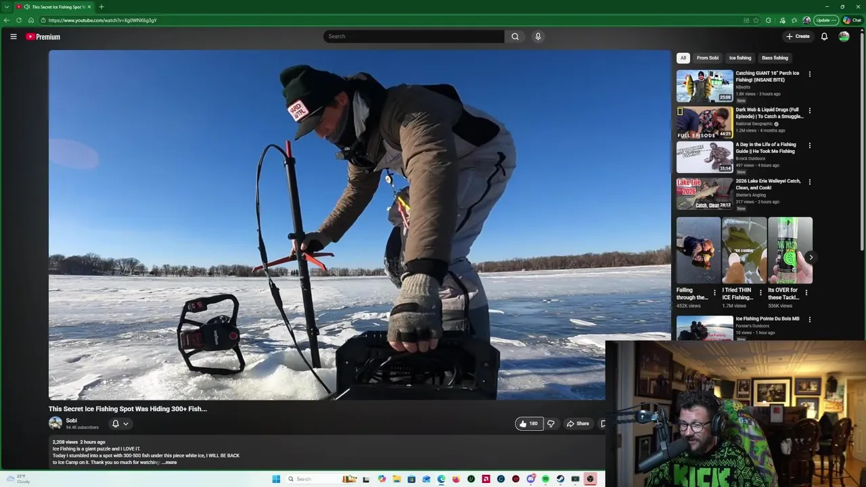Open options menu for I Tried THIN ICE short
This screenshot has height=487, width=866.
point(760,293)
